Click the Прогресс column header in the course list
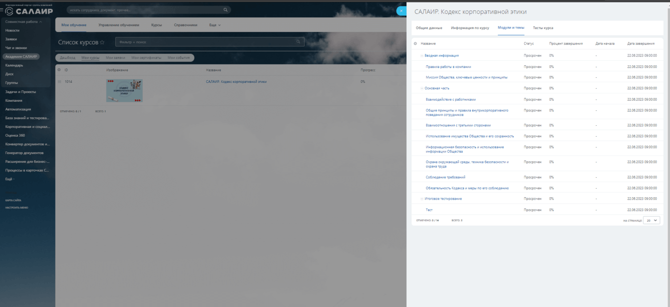 (368, 70)
